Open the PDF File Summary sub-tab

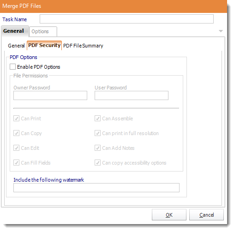(83, 46)
